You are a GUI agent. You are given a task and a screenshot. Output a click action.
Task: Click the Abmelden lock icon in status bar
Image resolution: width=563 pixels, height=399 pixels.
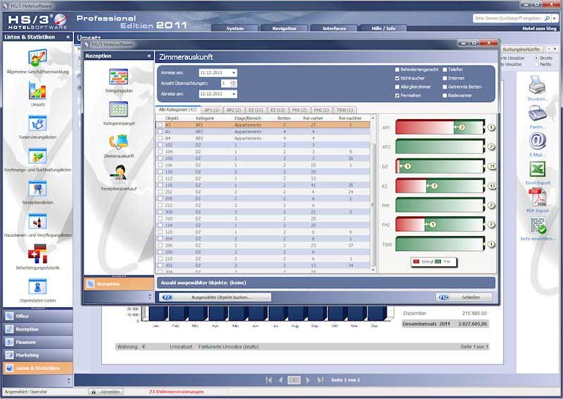click(x=94, y=392)
